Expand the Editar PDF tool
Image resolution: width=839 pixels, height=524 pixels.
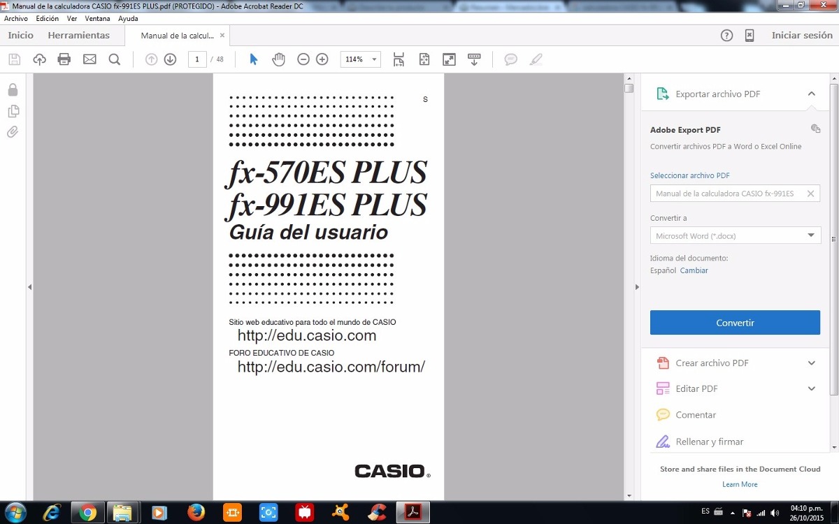812,388
